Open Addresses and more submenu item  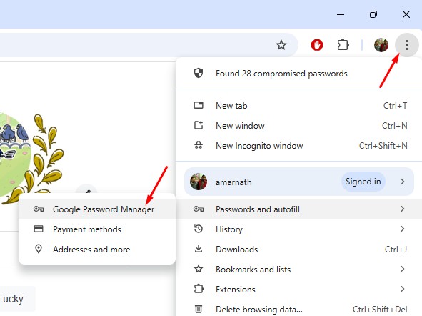click(97, 249)
